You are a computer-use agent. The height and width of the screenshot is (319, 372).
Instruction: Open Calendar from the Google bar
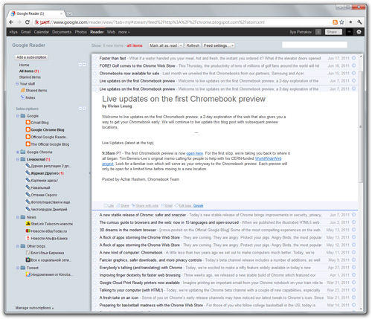pyautogui.click(x=42, y=32)
